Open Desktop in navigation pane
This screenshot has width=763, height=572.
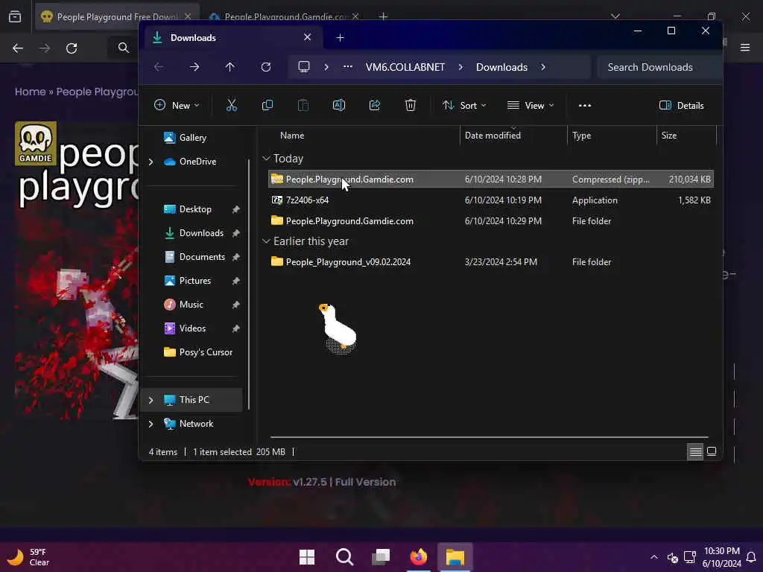pyautogui.click(x=194, y=209)
